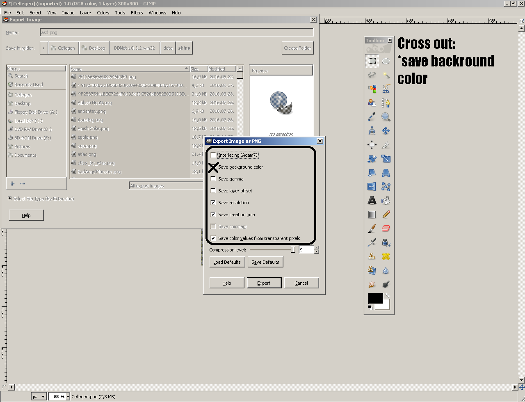Enable Interlacing (Adam7) option
This screenshot has width=525, height=402.
pos(213,155)
